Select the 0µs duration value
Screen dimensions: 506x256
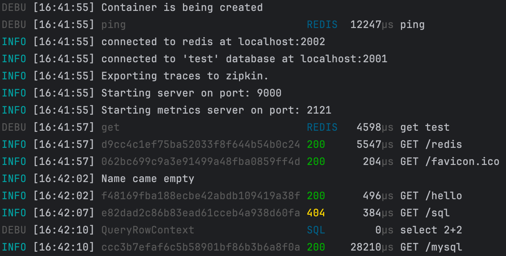tap(385, 230)
